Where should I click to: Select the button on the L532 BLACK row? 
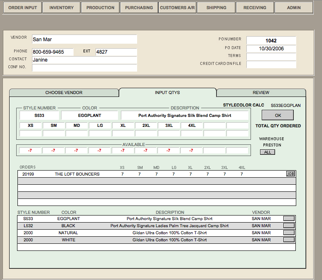click(x=289, y=225)
